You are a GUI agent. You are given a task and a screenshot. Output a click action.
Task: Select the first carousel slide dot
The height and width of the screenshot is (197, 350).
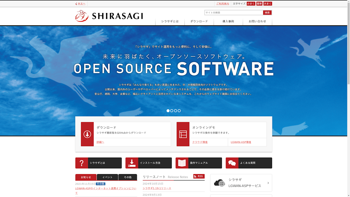168,111
